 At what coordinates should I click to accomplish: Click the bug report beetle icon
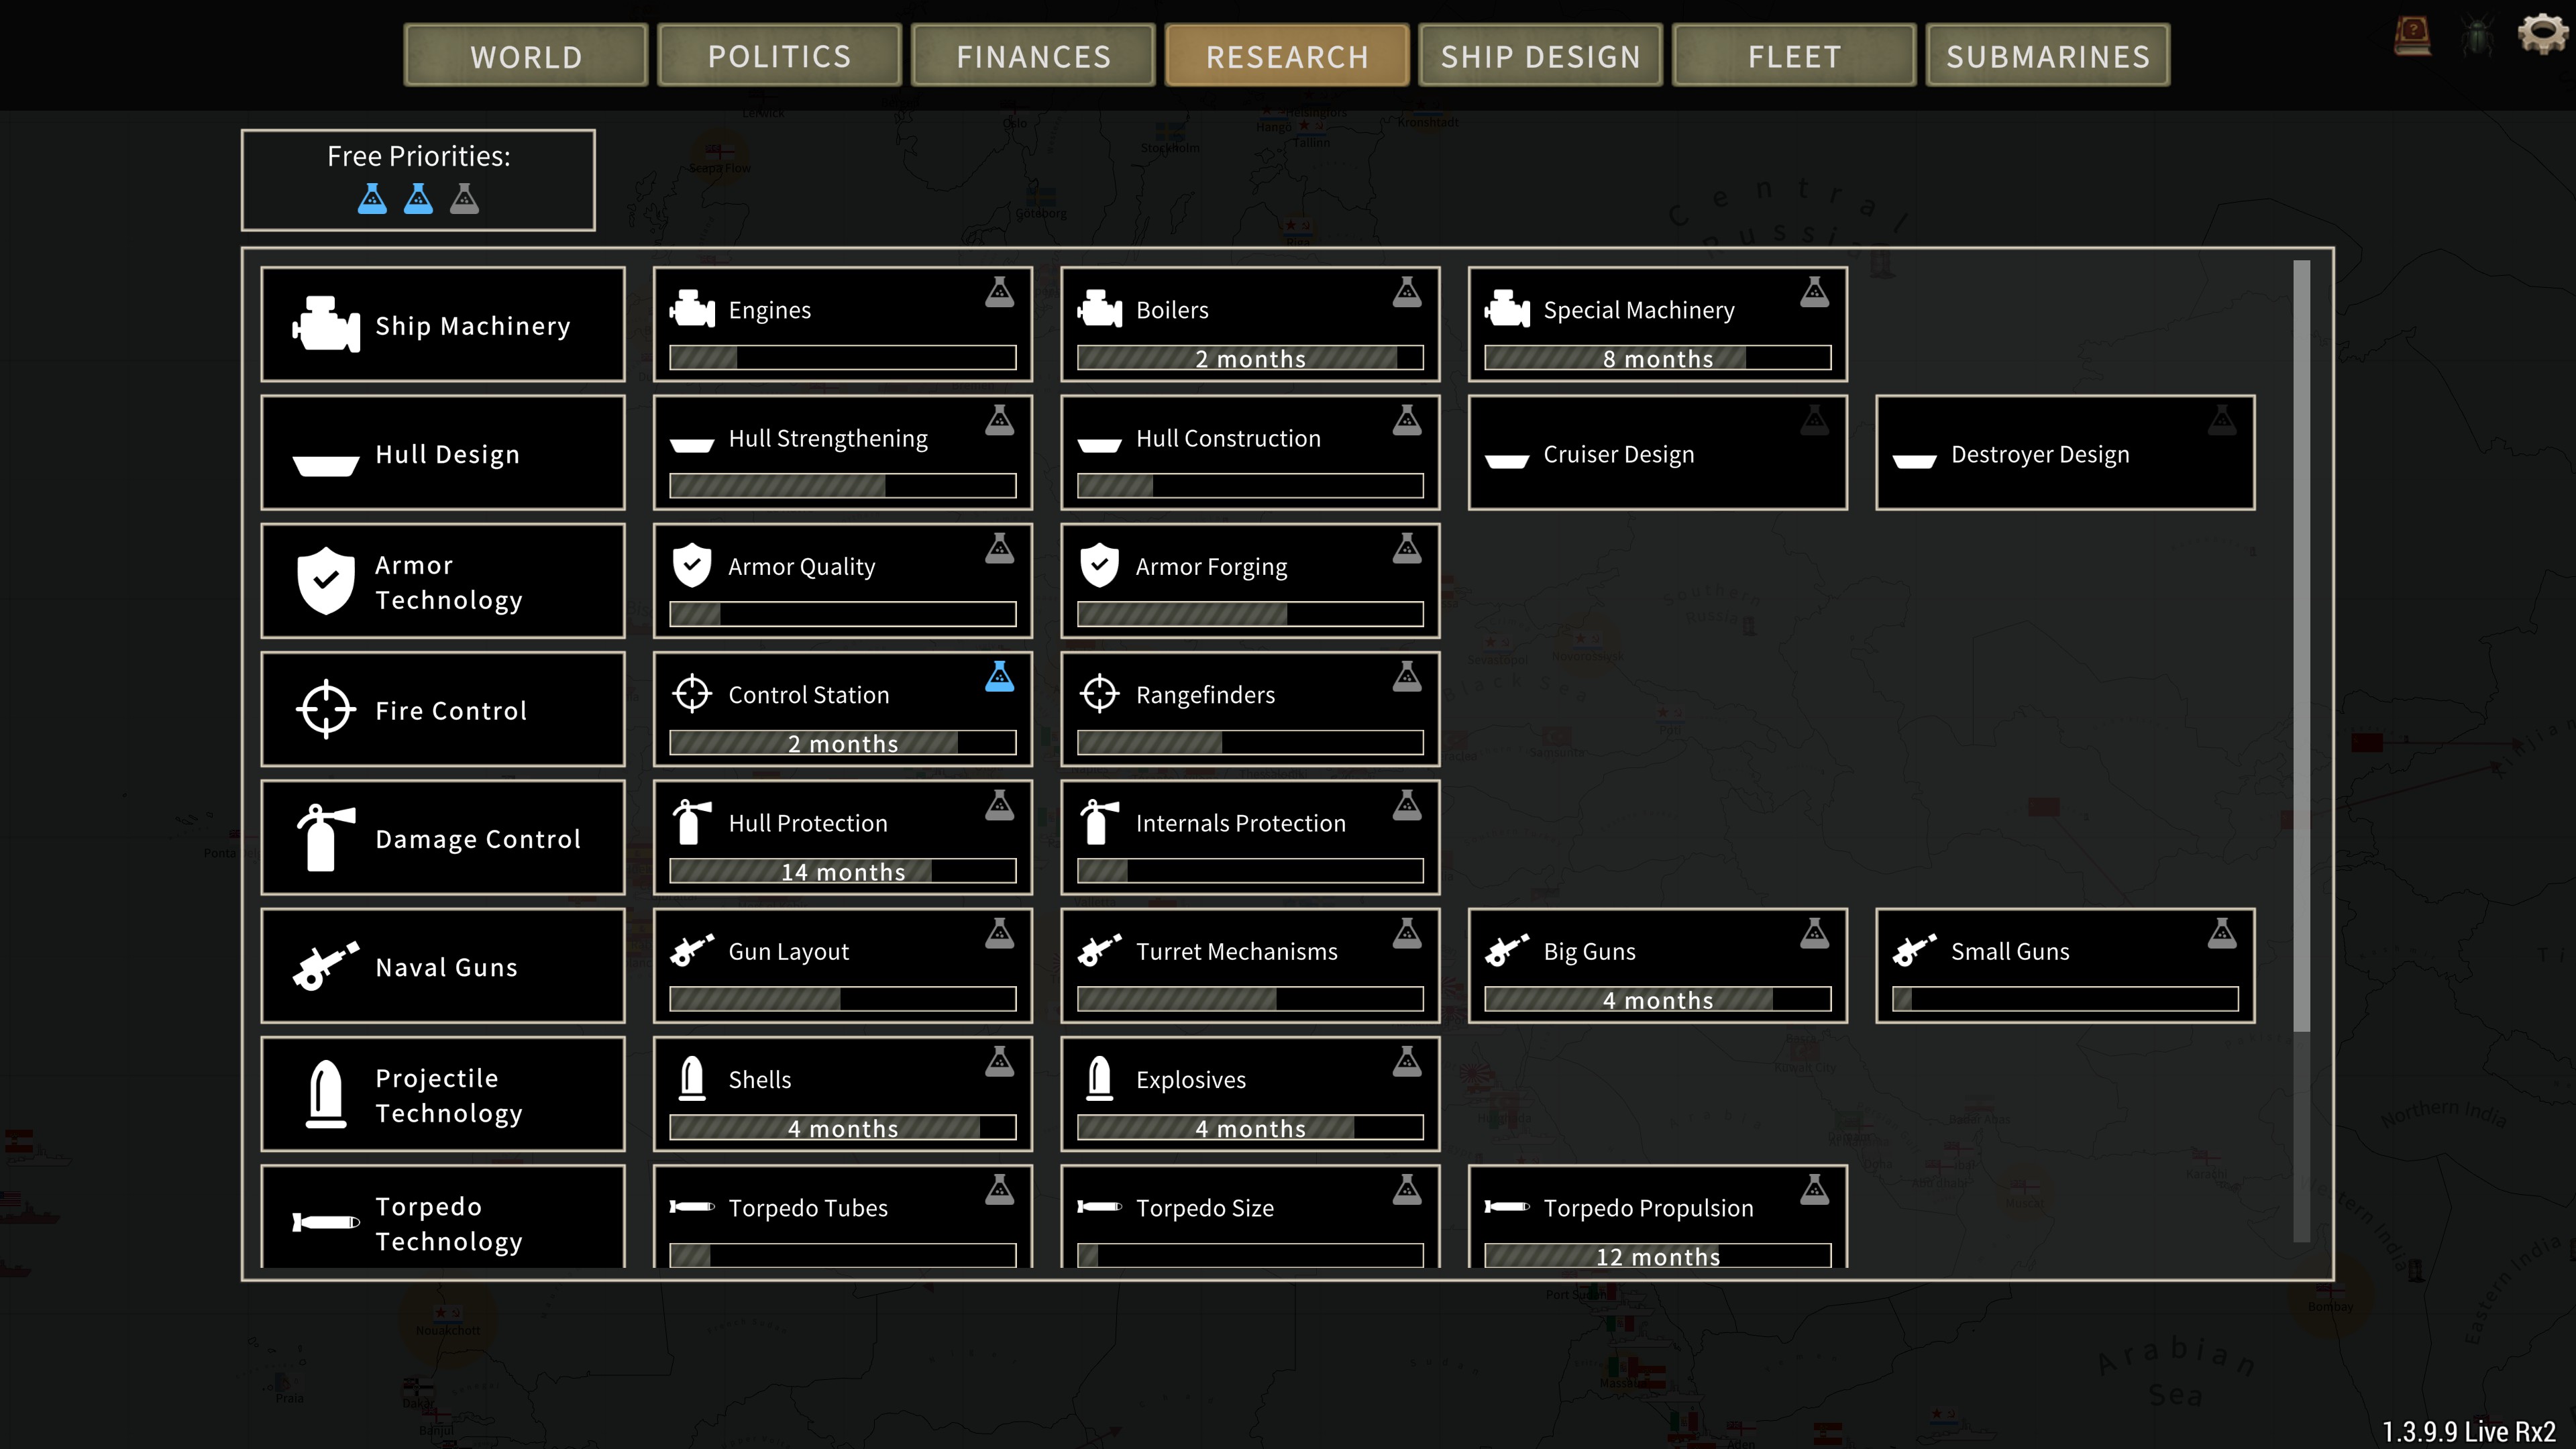[x=2477, y=37]
